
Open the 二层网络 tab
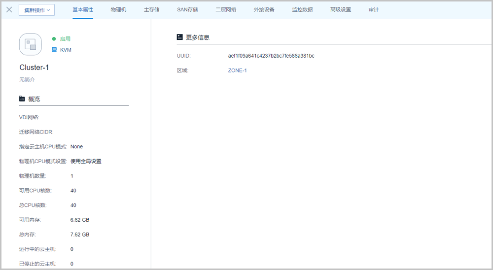click(x=226, y=9)
